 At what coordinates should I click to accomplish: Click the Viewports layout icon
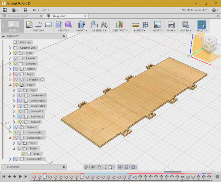click(x=133, y=167)
